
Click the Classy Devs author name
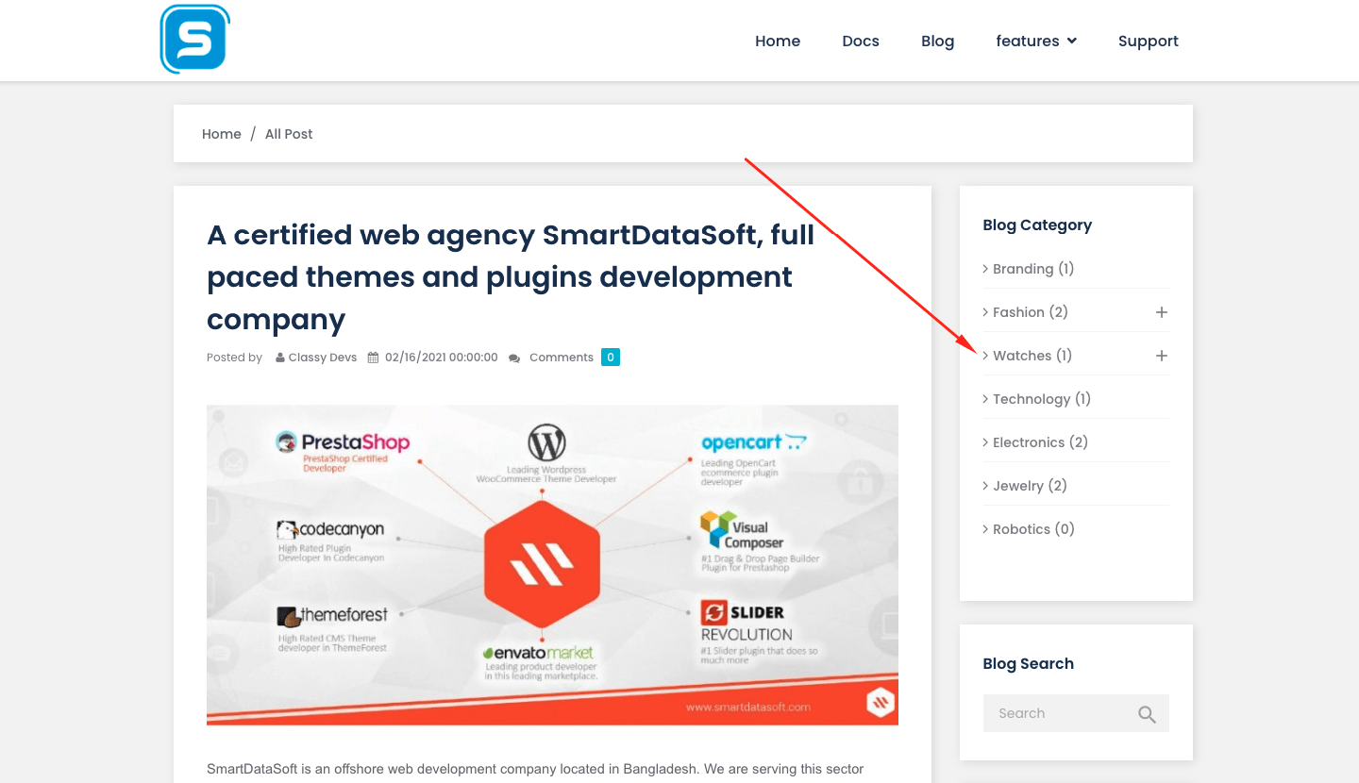[x=323, y=358]
